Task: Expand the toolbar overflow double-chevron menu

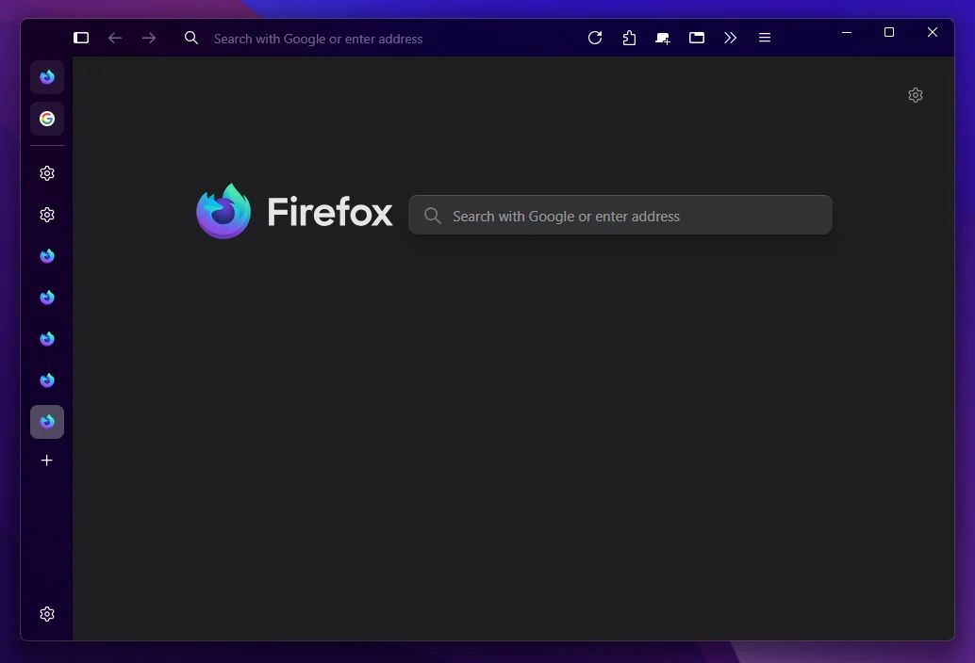Action: point(731,38)
